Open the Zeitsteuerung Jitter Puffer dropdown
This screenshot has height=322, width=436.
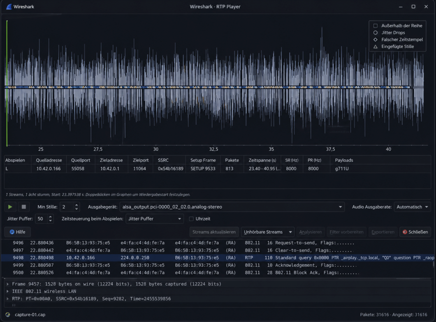pyautogui.click(x=155, y=219)
